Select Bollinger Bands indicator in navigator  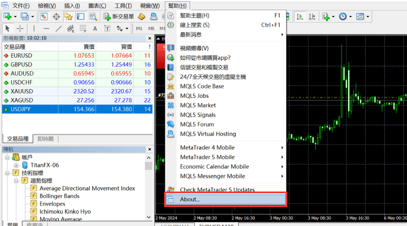(x=59, y=196)
